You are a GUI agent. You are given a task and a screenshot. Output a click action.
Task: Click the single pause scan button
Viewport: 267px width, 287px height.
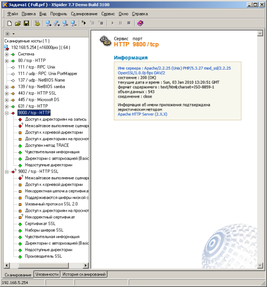click(120, 23)
